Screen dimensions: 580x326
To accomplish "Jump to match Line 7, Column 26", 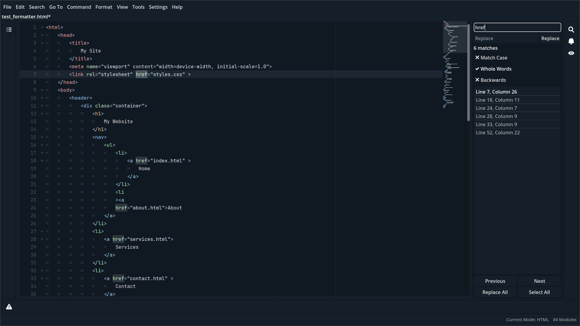I will pos(517,92).
